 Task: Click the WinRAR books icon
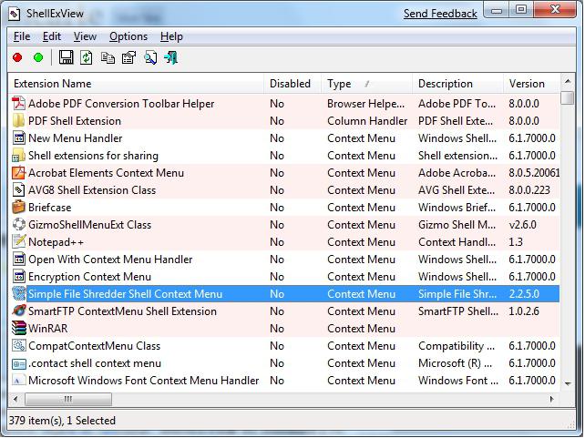tap(18, 329)
